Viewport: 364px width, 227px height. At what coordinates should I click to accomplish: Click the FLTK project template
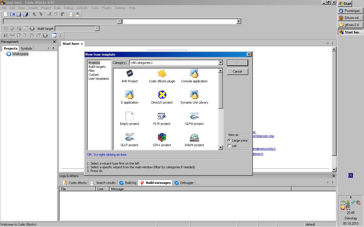(x=162, y=116)
